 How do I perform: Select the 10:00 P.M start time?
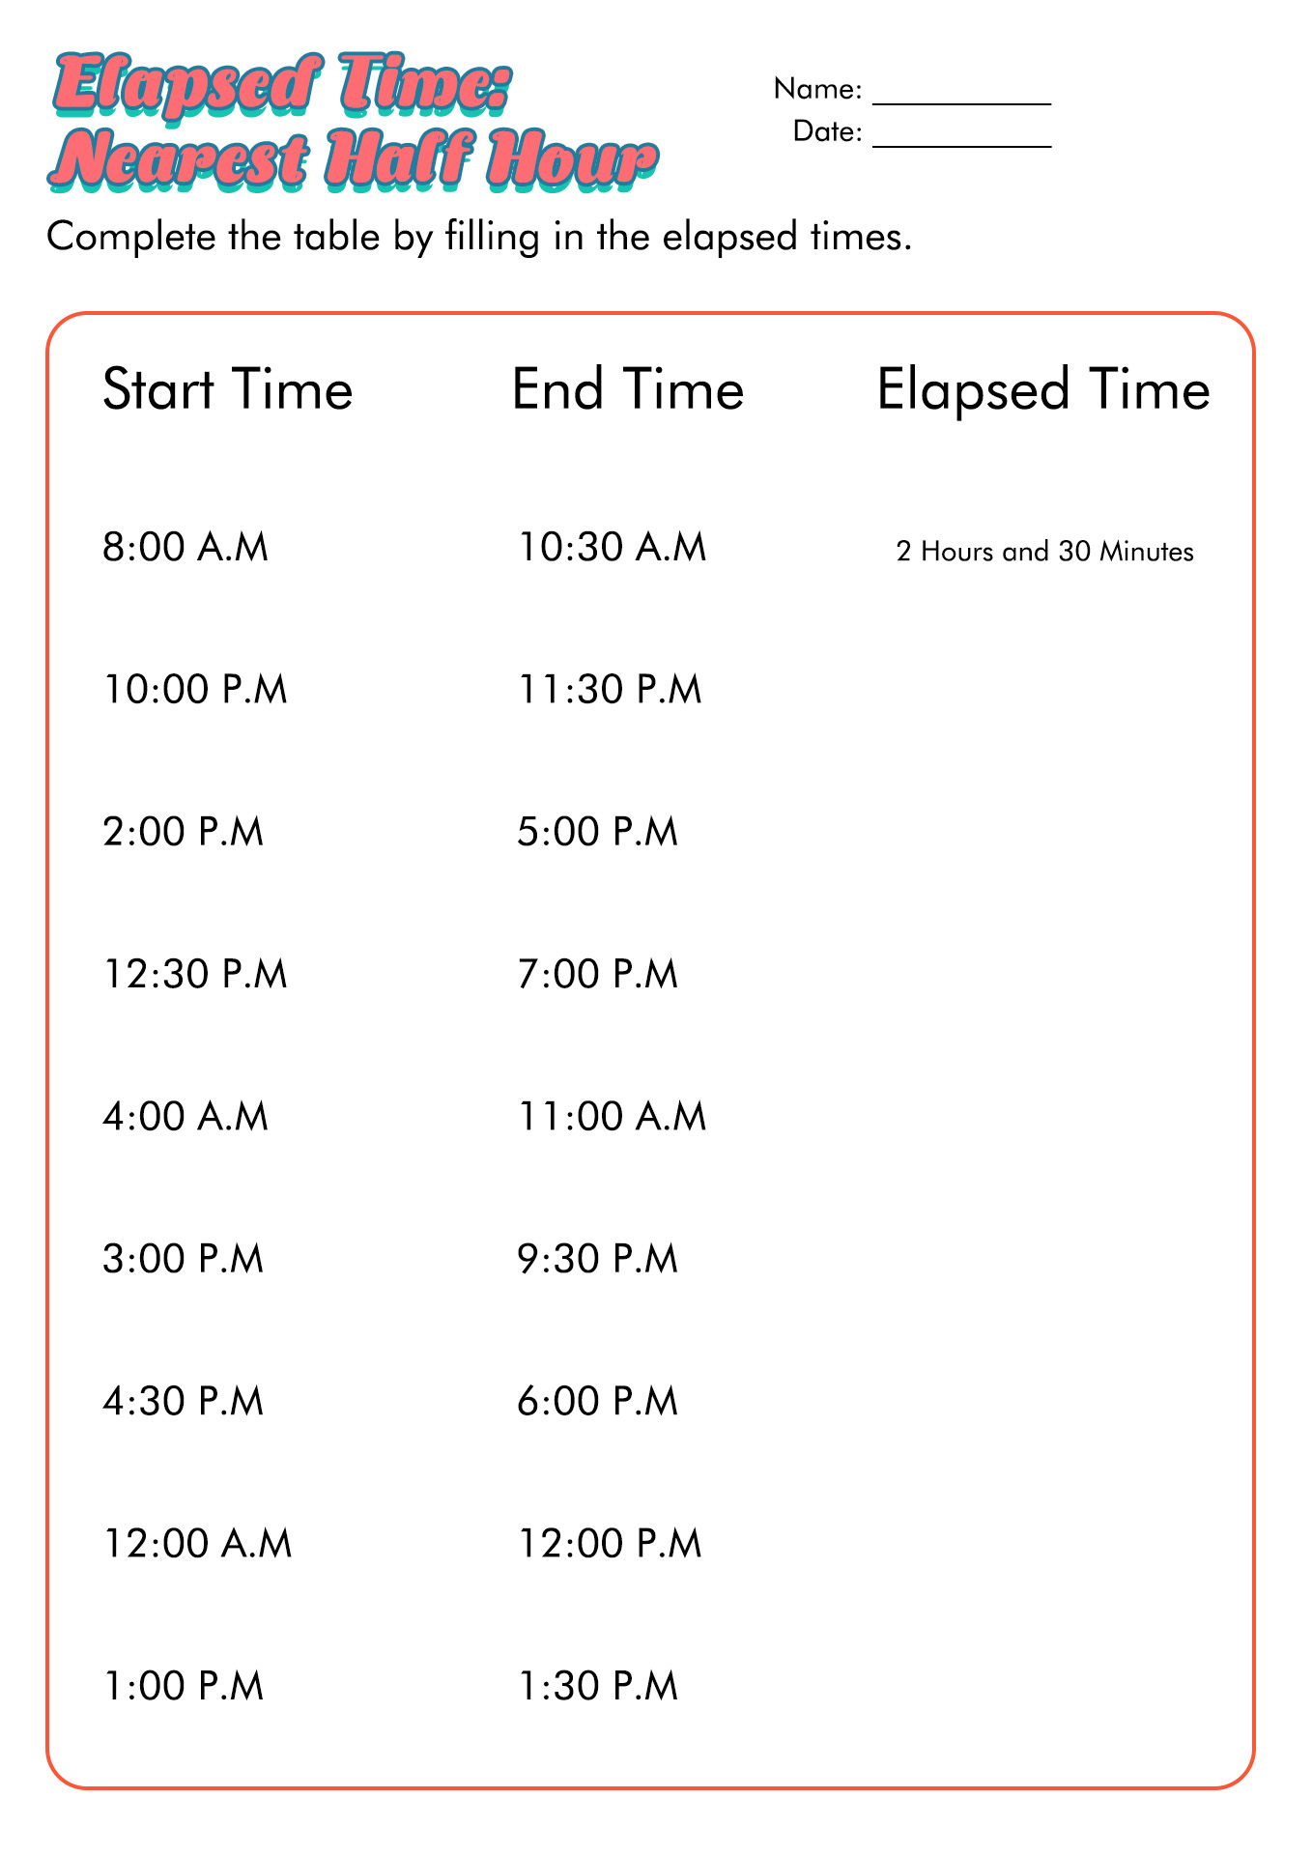click(195, 690)
